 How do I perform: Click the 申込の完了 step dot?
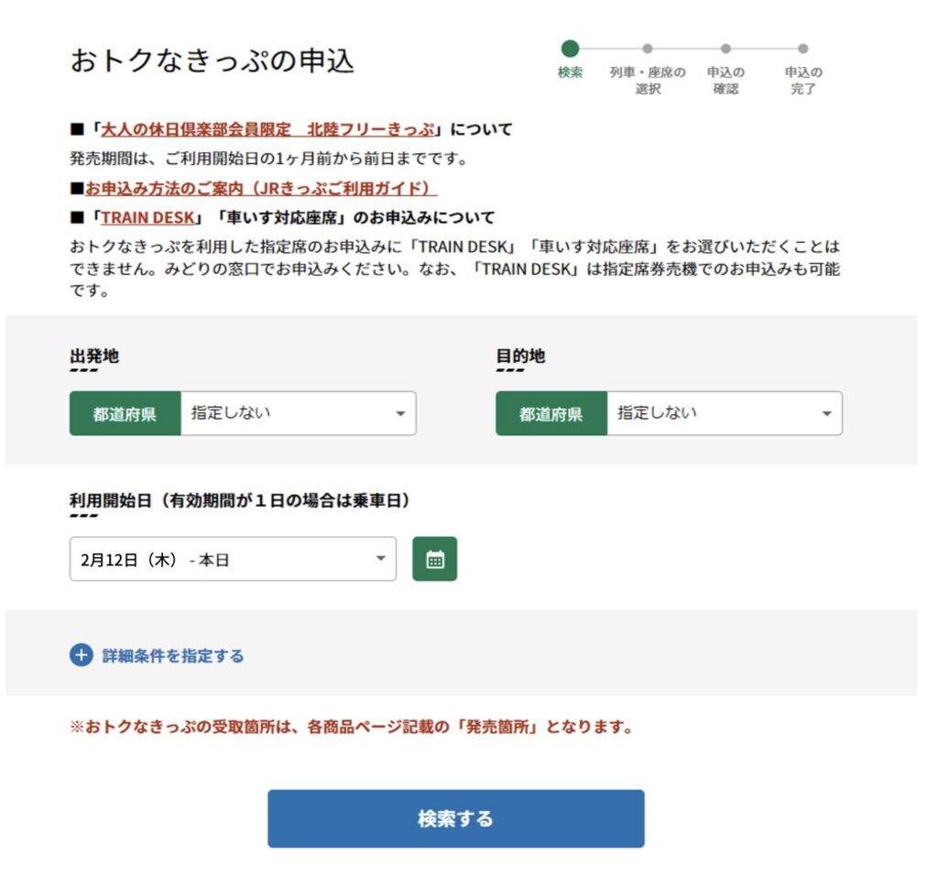pos(803,49)
